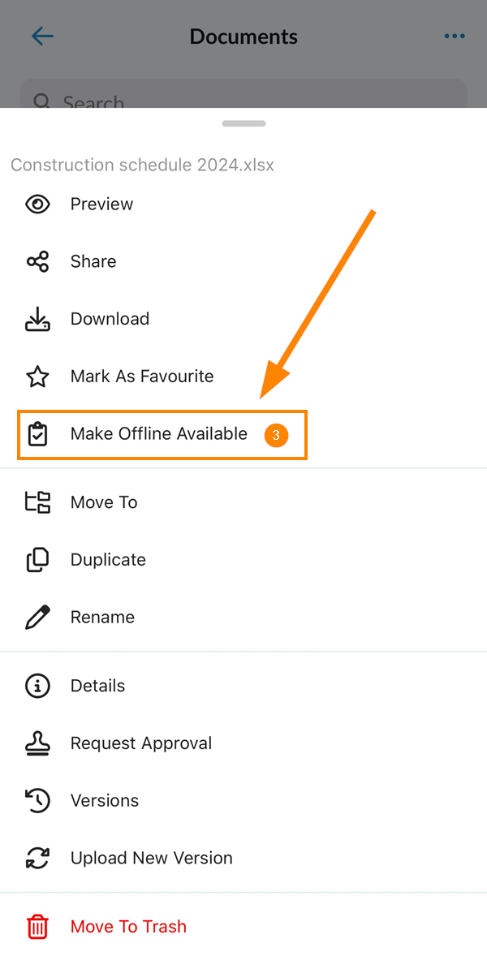
Task: Click the clipboard check offline icon
Action: pos(37,434)
